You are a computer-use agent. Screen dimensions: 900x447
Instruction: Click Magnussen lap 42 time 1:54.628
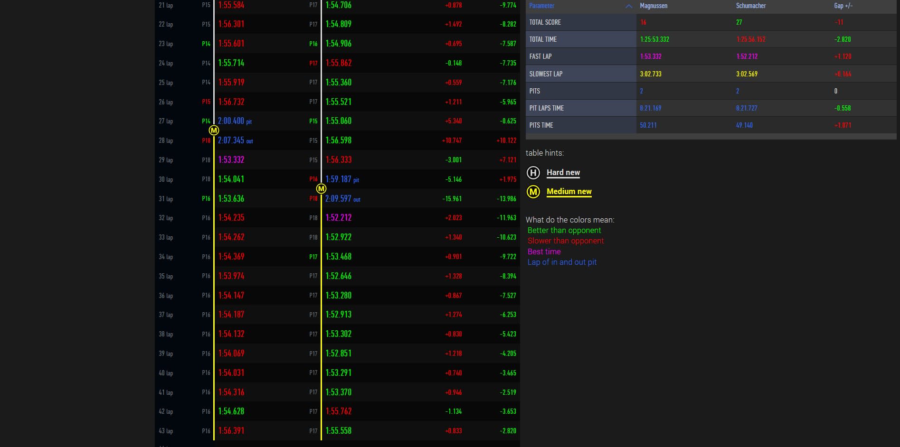pyautogui.click(x=231, y=411)
